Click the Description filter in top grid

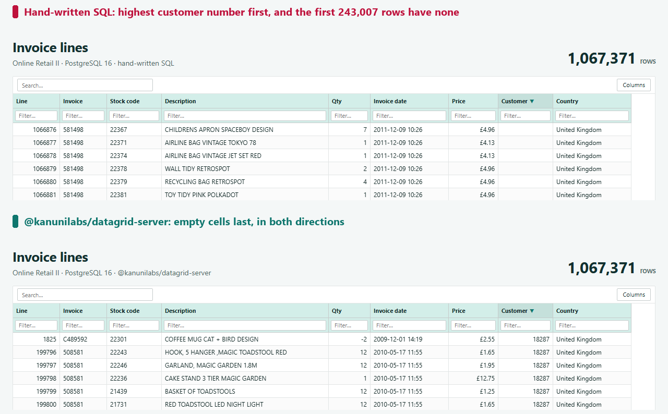pyautogui.click(x=245, y=116)
